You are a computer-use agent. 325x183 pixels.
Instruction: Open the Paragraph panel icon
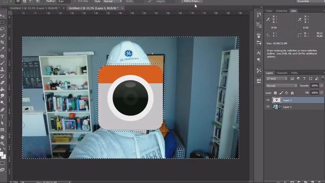(258, 60)
